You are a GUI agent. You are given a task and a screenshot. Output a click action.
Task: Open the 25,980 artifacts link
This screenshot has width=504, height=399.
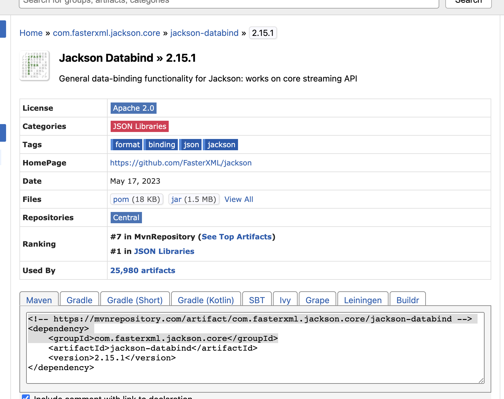143,270
